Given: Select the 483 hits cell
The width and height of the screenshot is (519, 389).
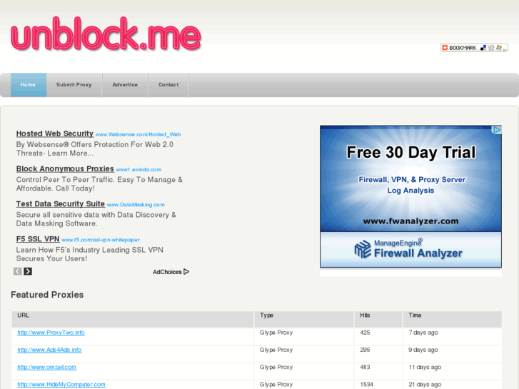Looking at the screenshot, I should [378, 370].
